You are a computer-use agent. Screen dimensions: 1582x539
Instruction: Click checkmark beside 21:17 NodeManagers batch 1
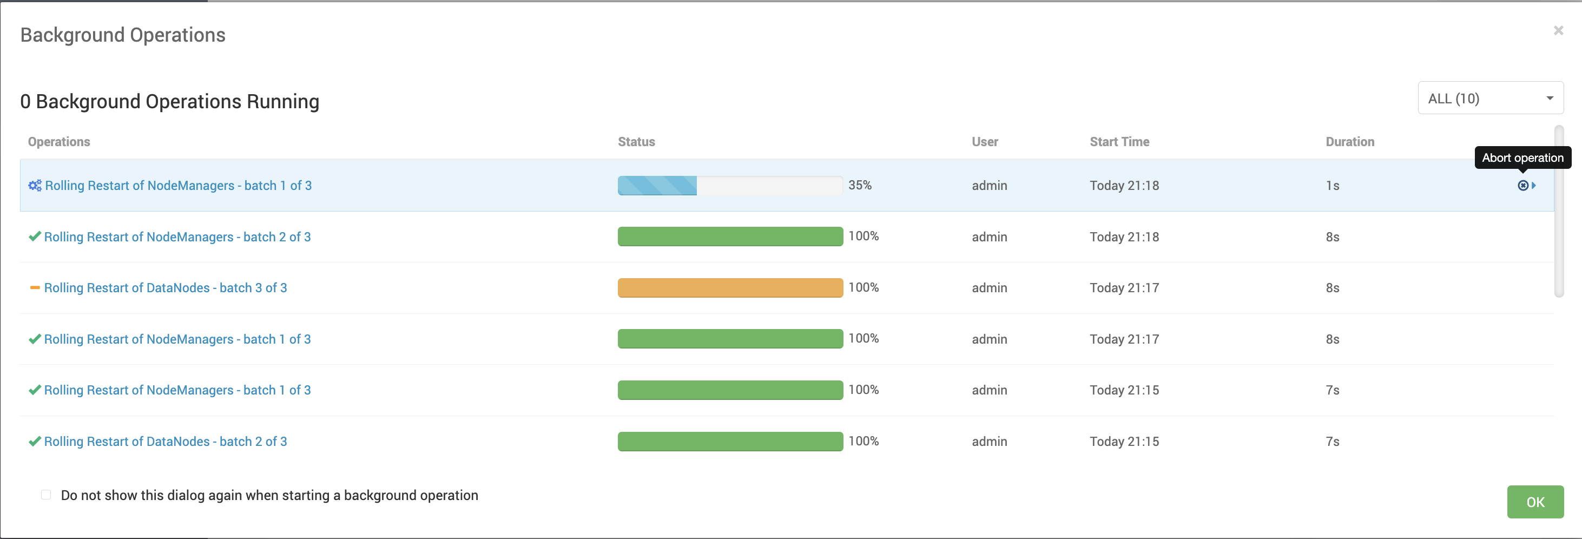pos(35,339)
